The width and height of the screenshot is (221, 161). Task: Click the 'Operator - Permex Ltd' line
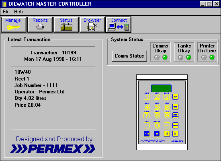point(40,92)
